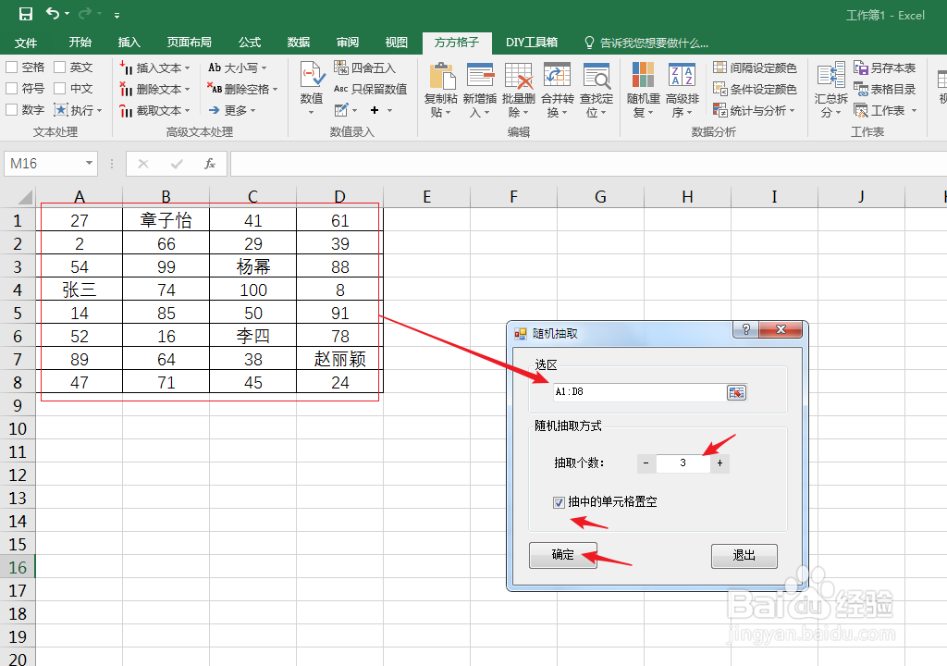Check the 中文 checkbox
The width and height of the screenshot is (947, 666).
pyautogui.click(x=59, y=89)
